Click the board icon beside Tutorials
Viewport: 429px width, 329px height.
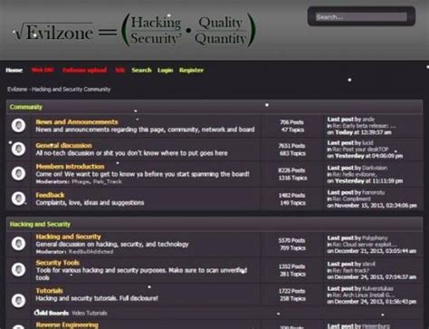coord(18,300)
